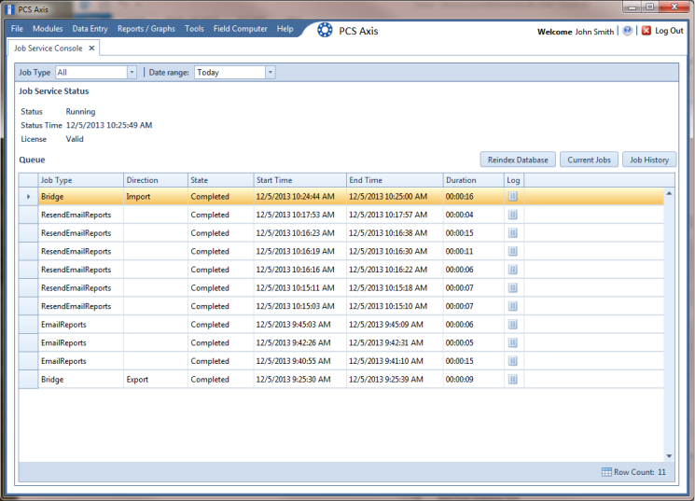Sort by End Time column header
This screenshot has width=695, height=501.
tap(395, 180)
